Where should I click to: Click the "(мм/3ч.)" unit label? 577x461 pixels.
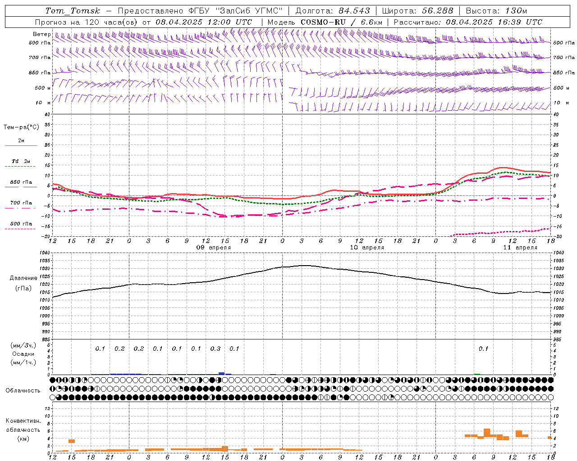pos(23,345)
